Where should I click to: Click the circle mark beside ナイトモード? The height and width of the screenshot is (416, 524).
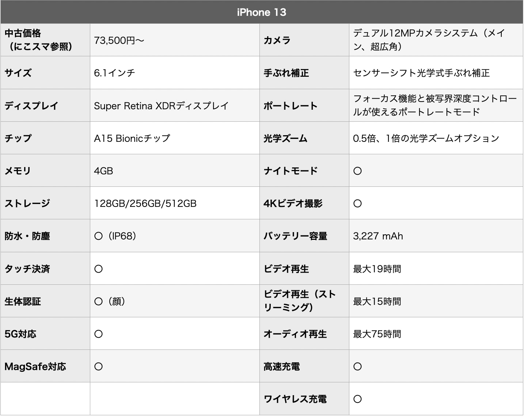click(x=357, y=171)
